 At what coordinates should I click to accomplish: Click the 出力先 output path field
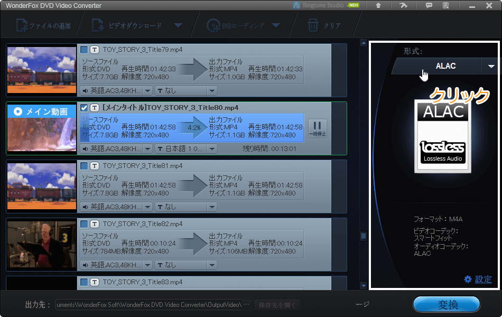pos(149,305)
